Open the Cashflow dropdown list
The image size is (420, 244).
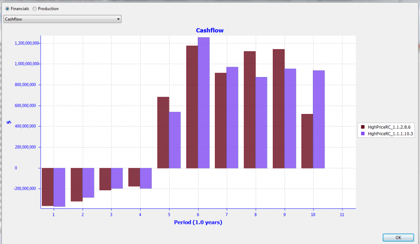(x=62, y=19)
